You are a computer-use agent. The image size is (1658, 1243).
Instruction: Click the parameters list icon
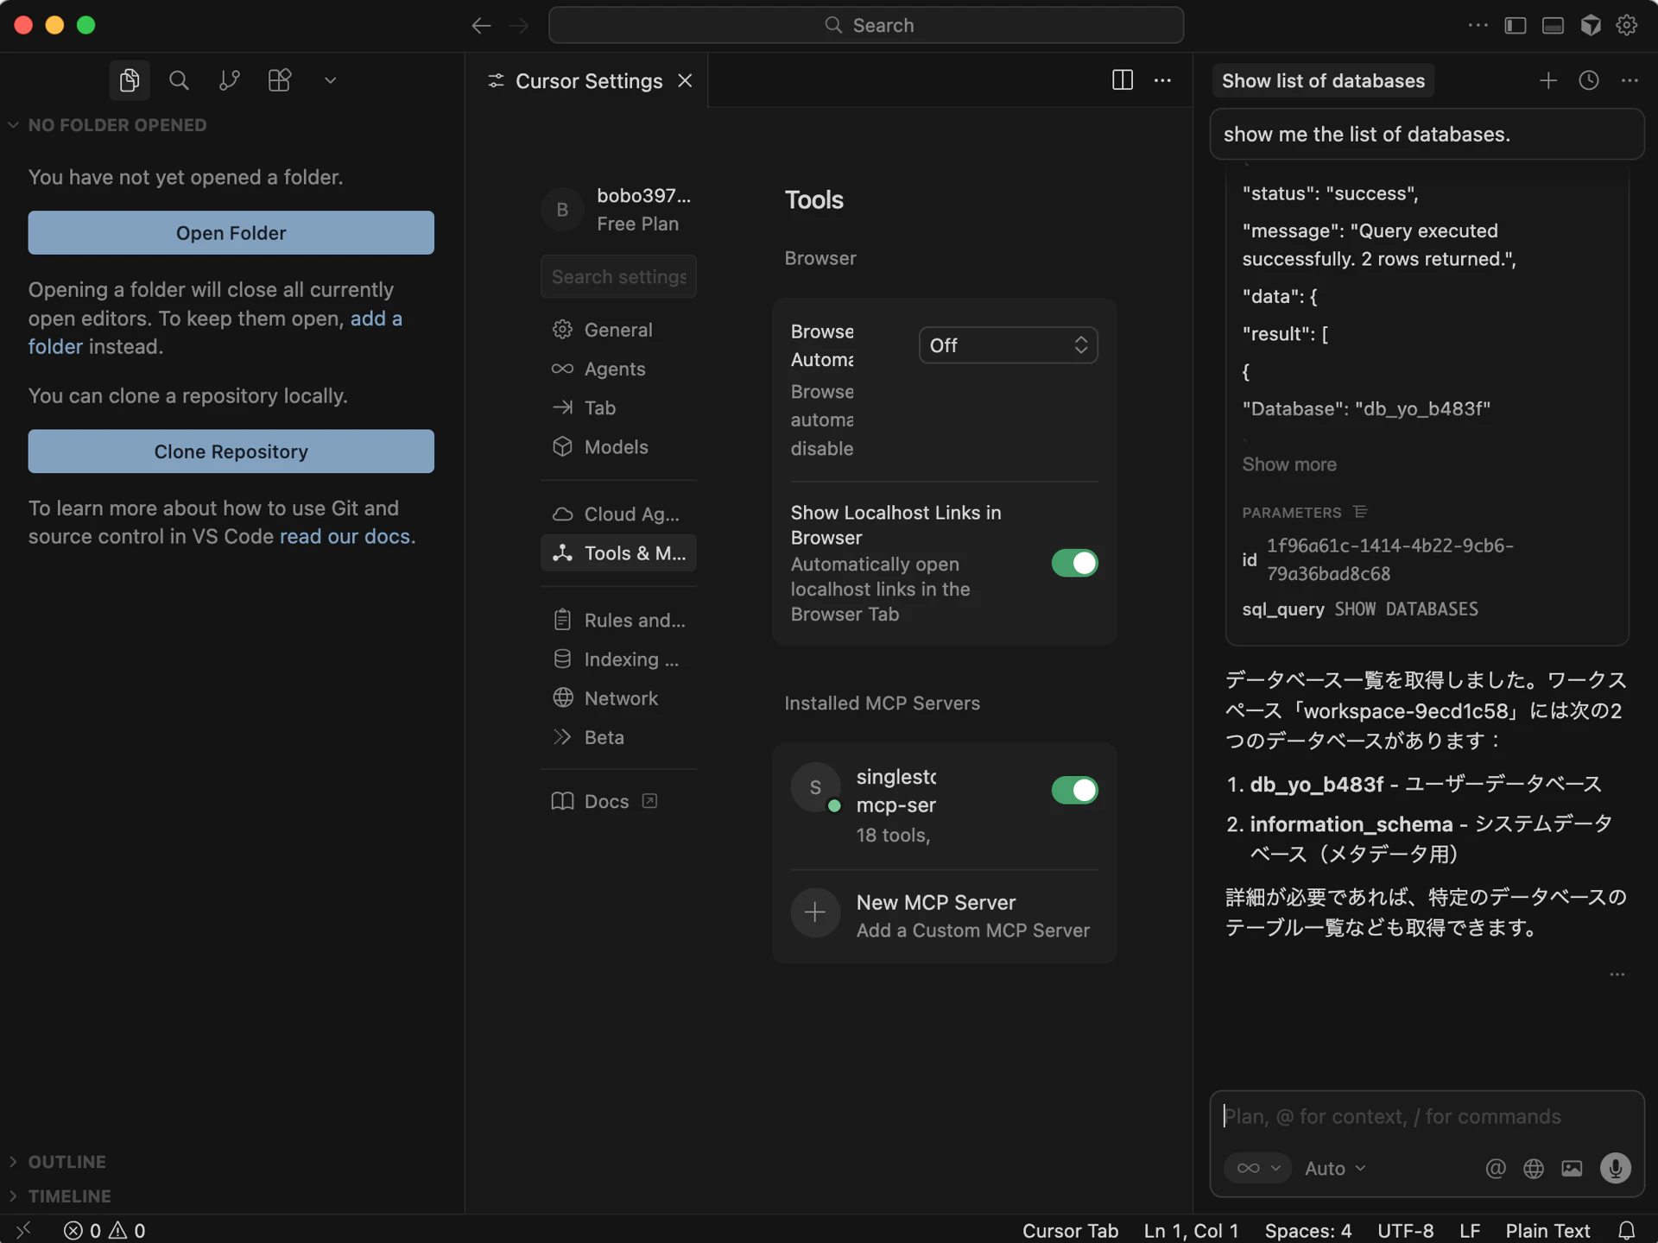[1360, 512]
